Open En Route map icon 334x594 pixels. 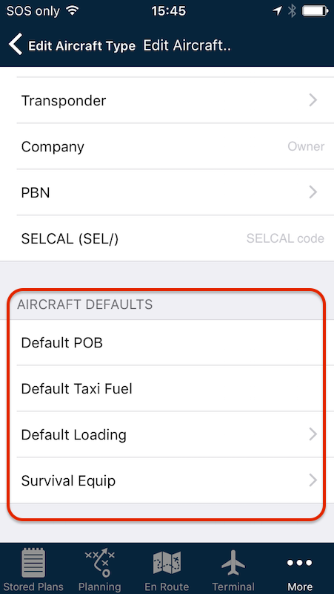pos(167,563)
